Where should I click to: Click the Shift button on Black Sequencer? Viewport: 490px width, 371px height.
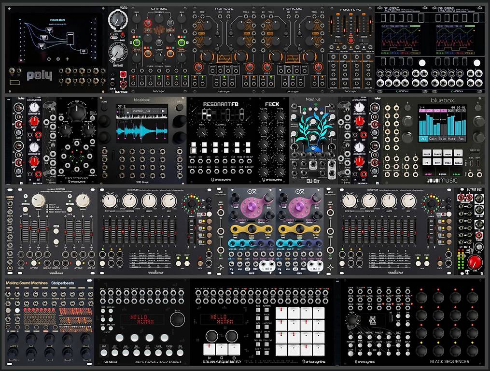tap(351, 354)
